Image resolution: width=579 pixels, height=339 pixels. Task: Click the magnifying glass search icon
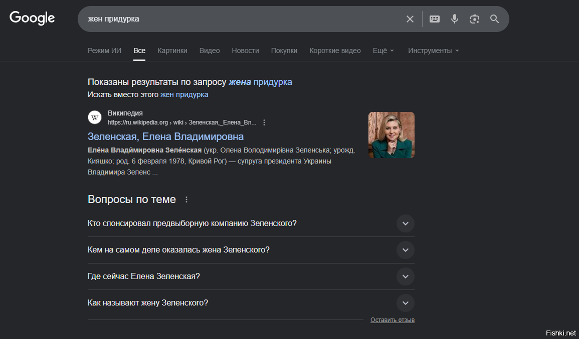(495, 19)
